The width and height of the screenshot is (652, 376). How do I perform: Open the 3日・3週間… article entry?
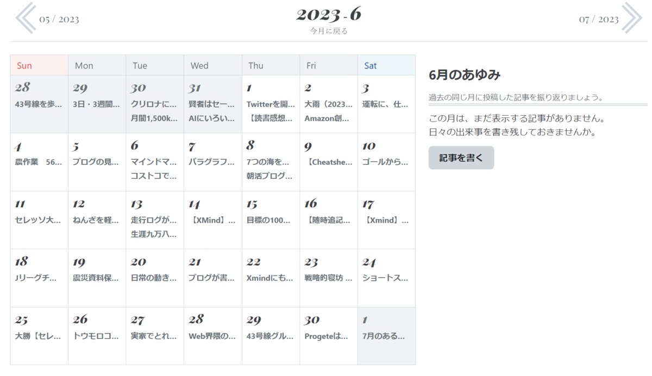(x=97, y=104)
